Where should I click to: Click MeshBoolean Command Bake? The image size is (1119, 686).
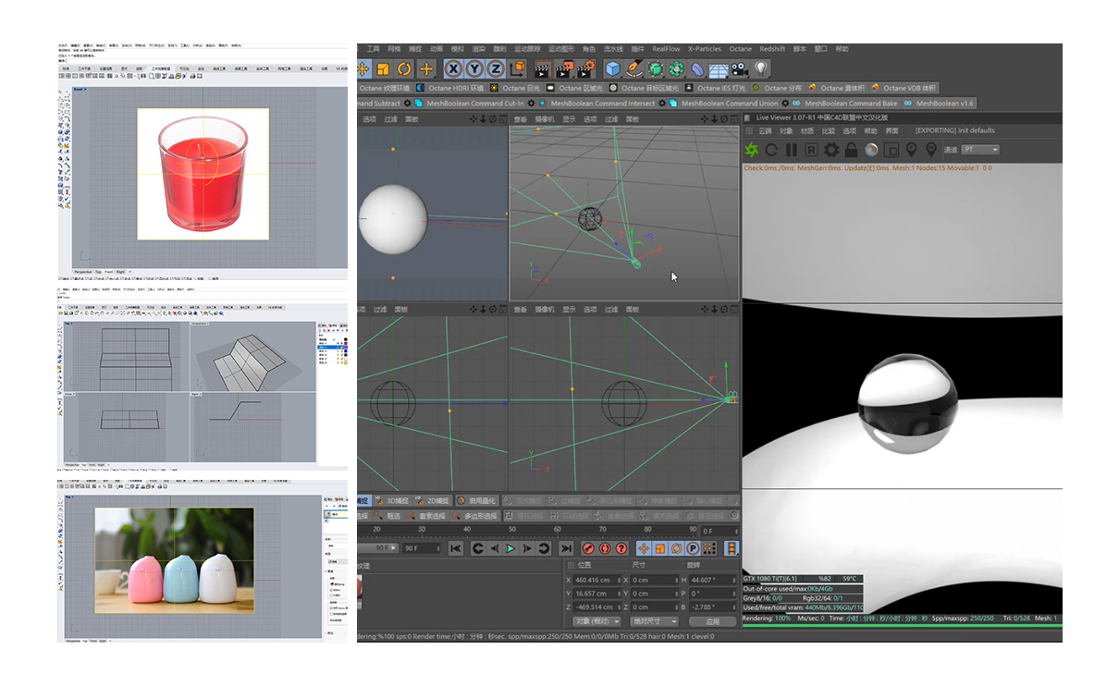845,104
